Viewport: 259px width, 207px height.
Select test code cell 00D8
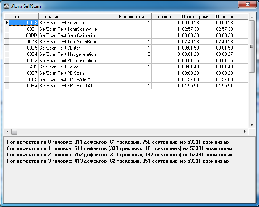(x=24, y=23)
